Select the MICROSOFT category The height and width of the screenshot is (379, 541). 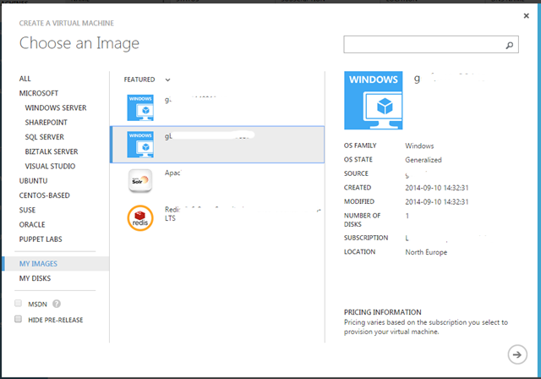pos(39,93)
